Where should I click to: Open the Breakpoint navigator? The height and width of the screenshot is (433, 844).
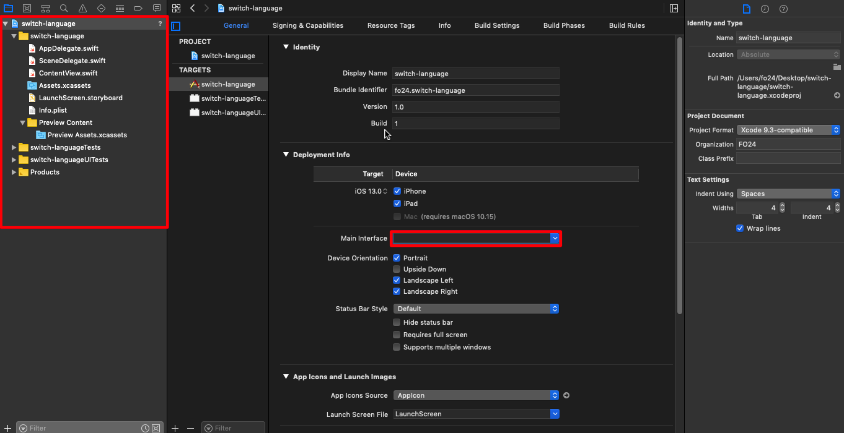(x=138, y=8)
